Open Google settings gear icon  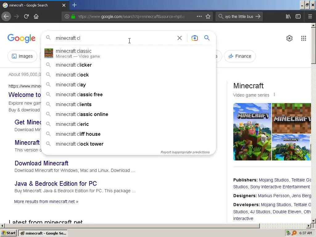[289, 38]
